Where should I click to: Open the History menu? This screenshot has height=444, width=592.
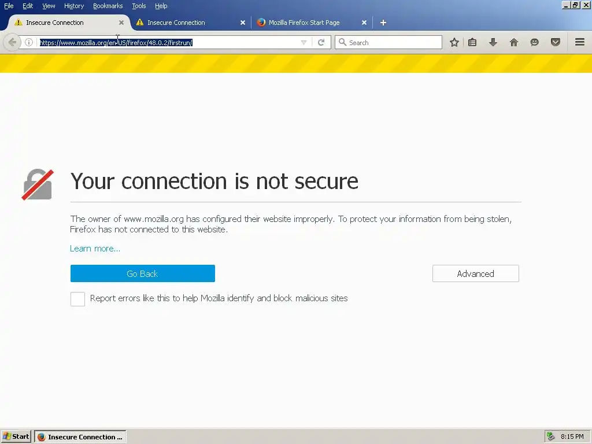(74, 6)
